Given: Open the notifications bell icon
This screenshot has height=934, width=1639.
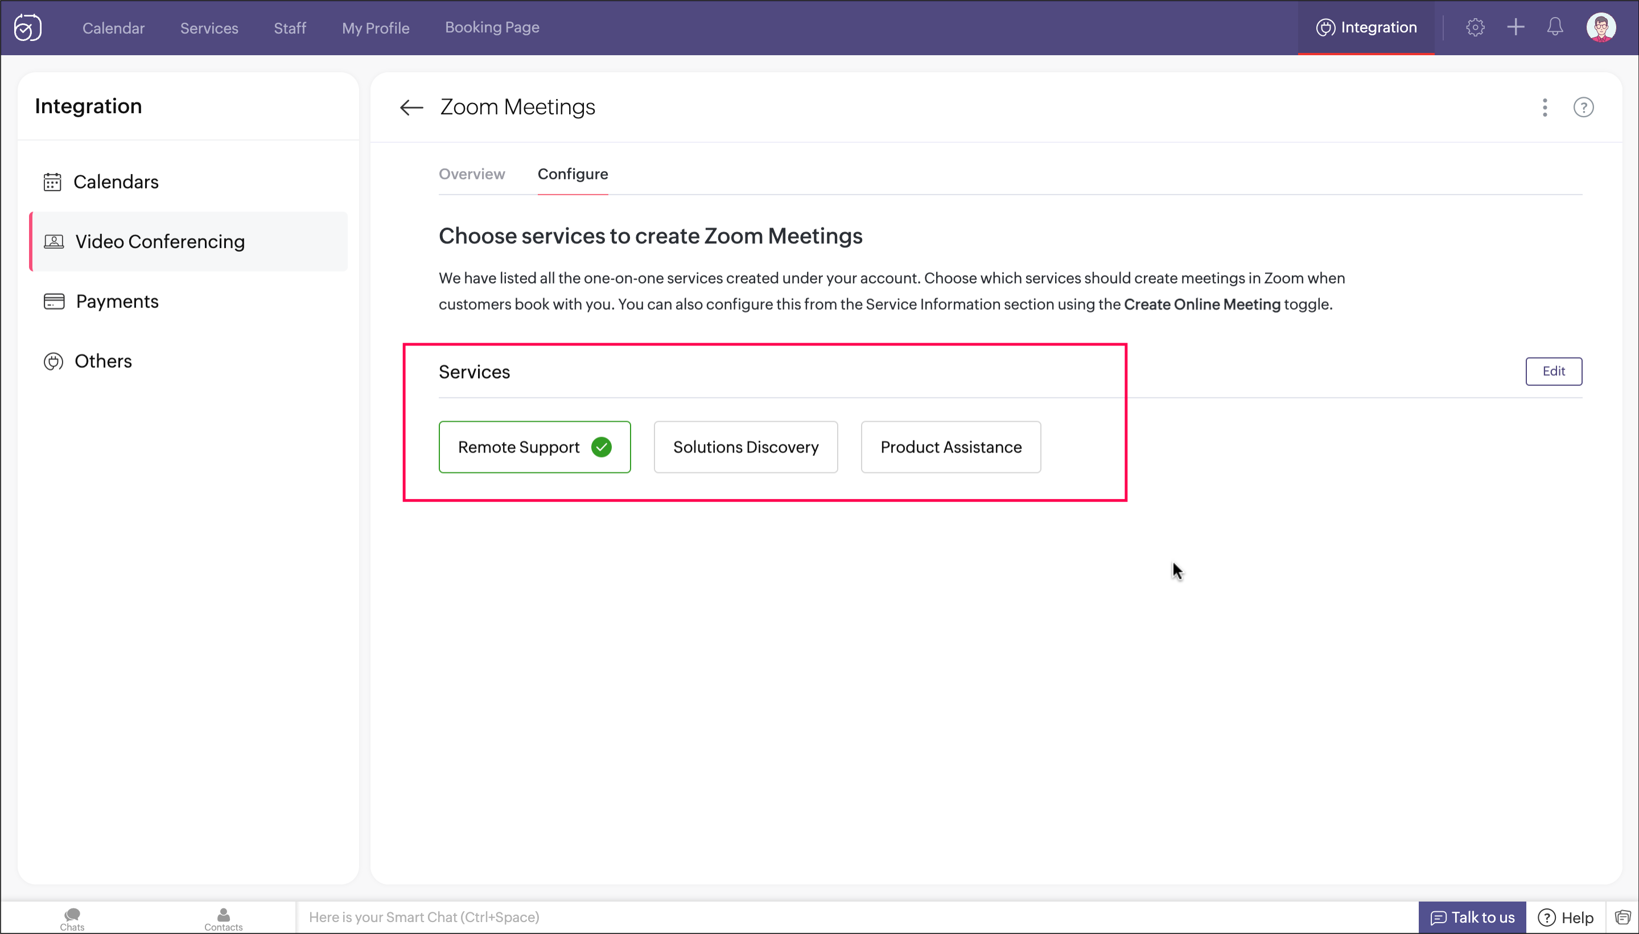Looking at the screenshot, I should (x=1555, y=27).
